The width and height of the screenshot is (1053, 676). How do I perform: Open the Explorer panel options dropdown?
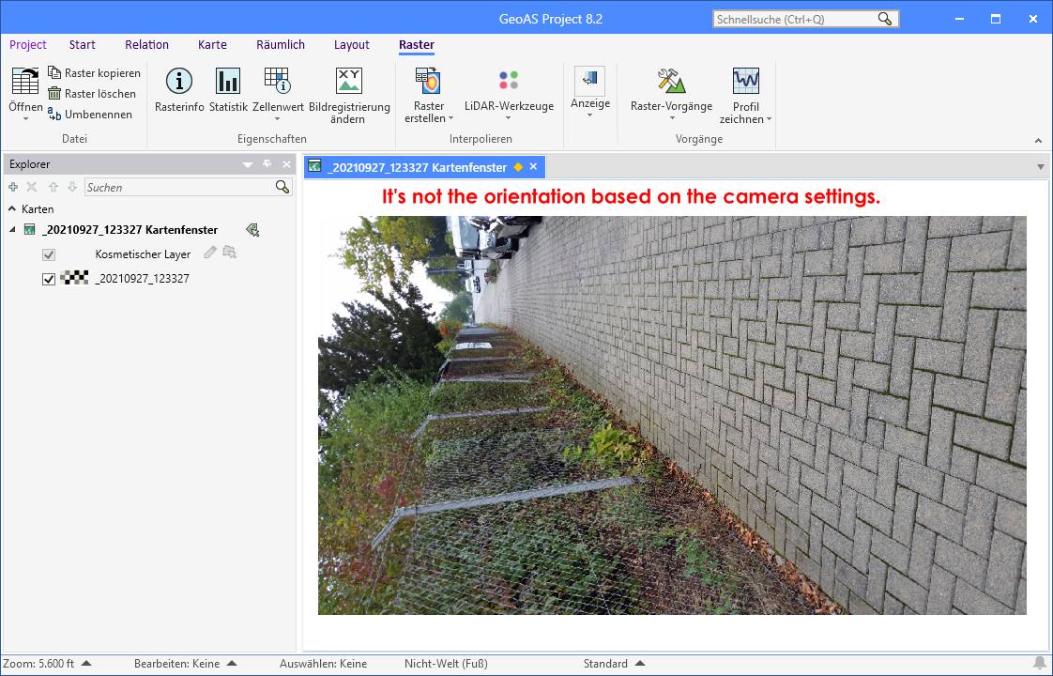coord(248,164)
